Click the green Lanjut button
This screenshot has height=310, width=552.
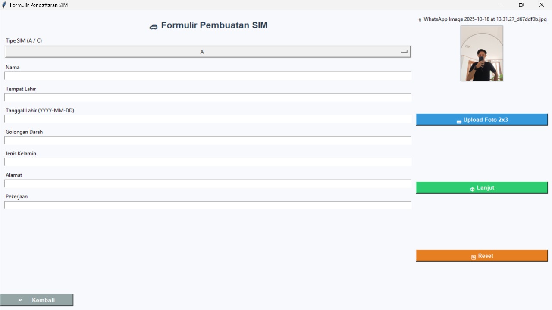(x=482, y=188)
